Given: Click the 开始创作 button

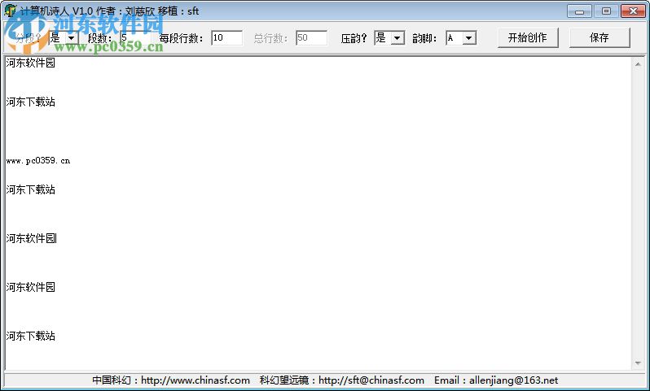Looking at the screenshot, I should tap(528, 37).
